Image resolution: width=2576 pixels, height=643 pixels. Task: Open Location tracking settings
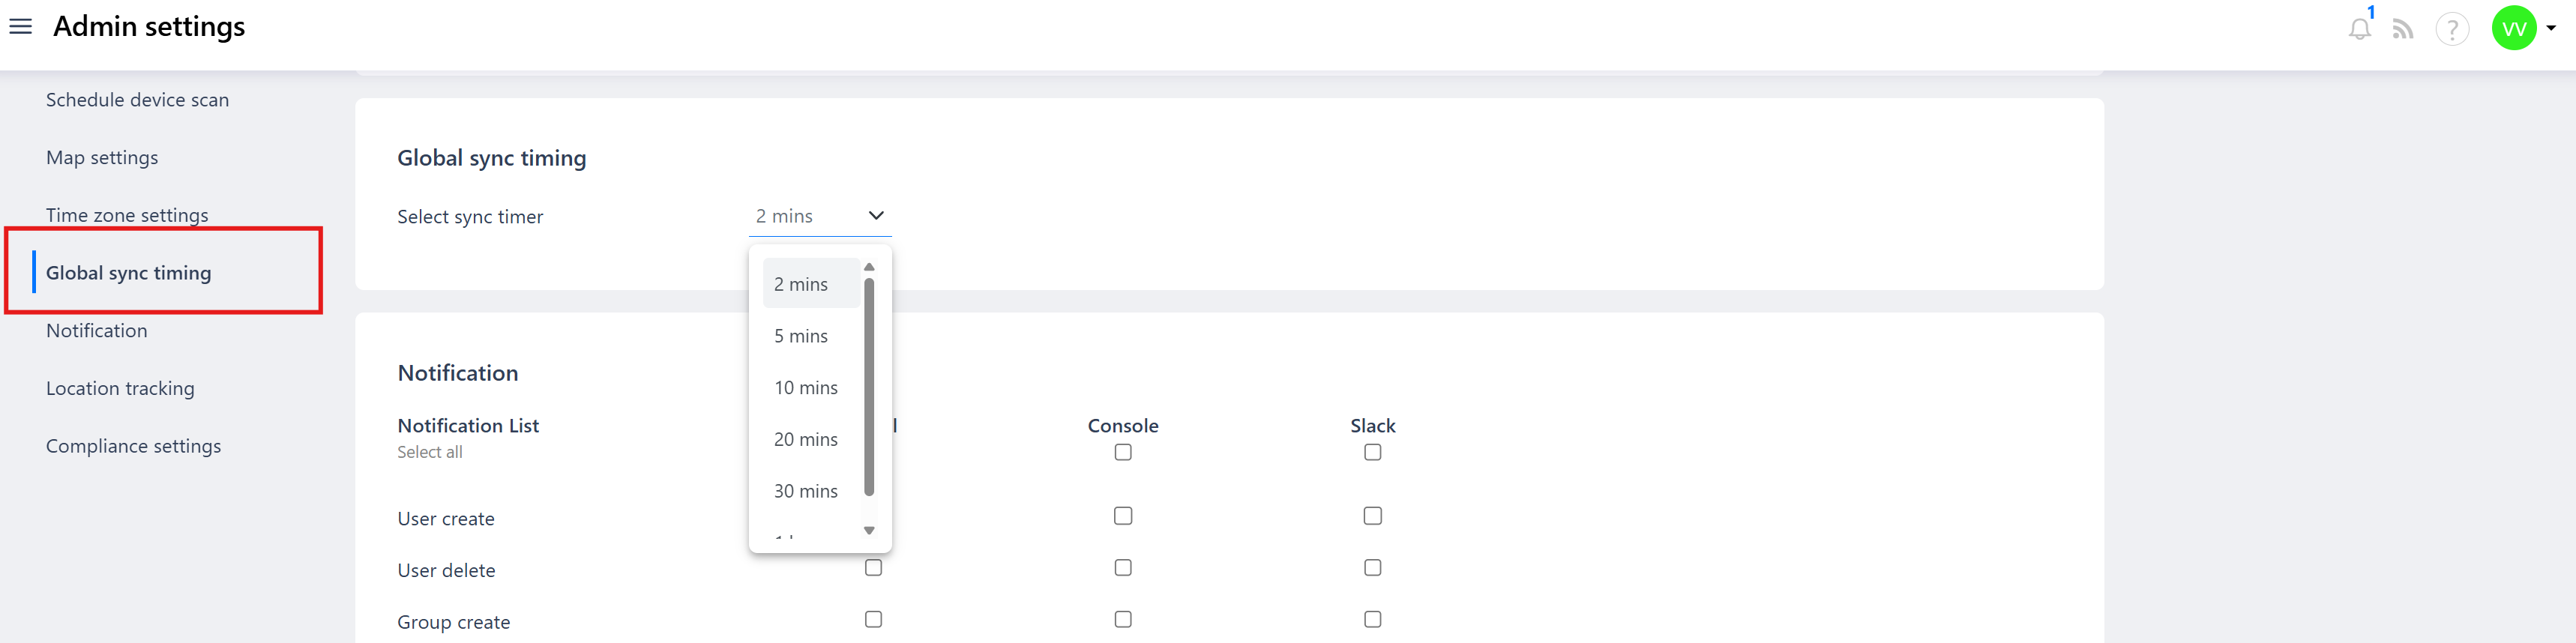pos(120,389)
